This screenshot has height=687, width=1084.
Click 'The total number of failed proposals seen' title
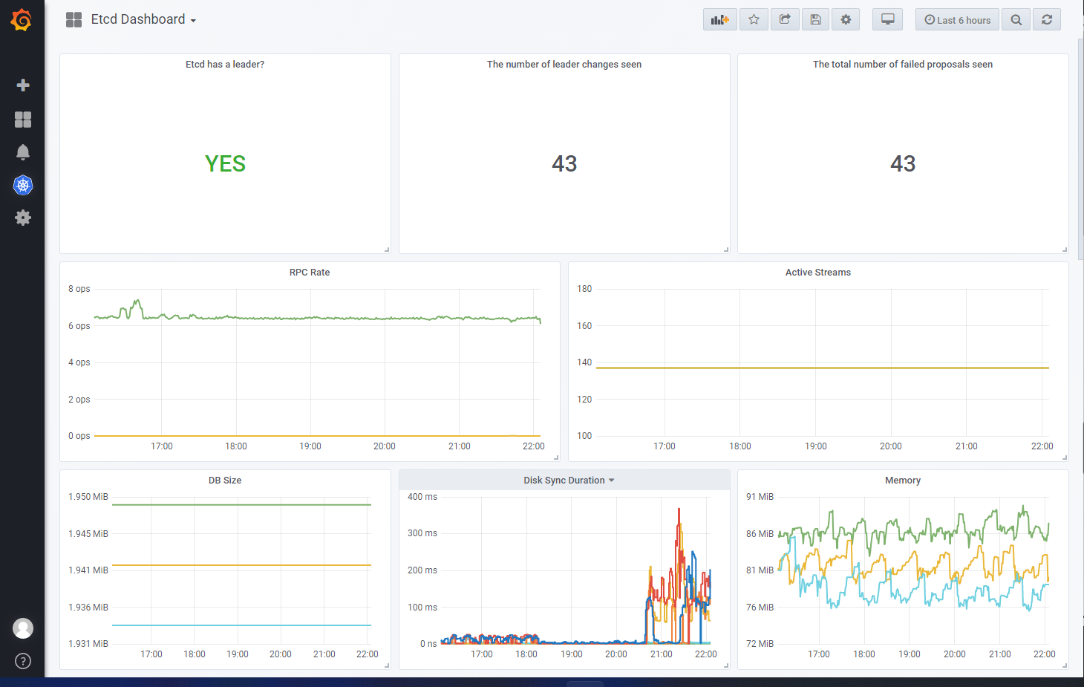(x=903, y=65)
